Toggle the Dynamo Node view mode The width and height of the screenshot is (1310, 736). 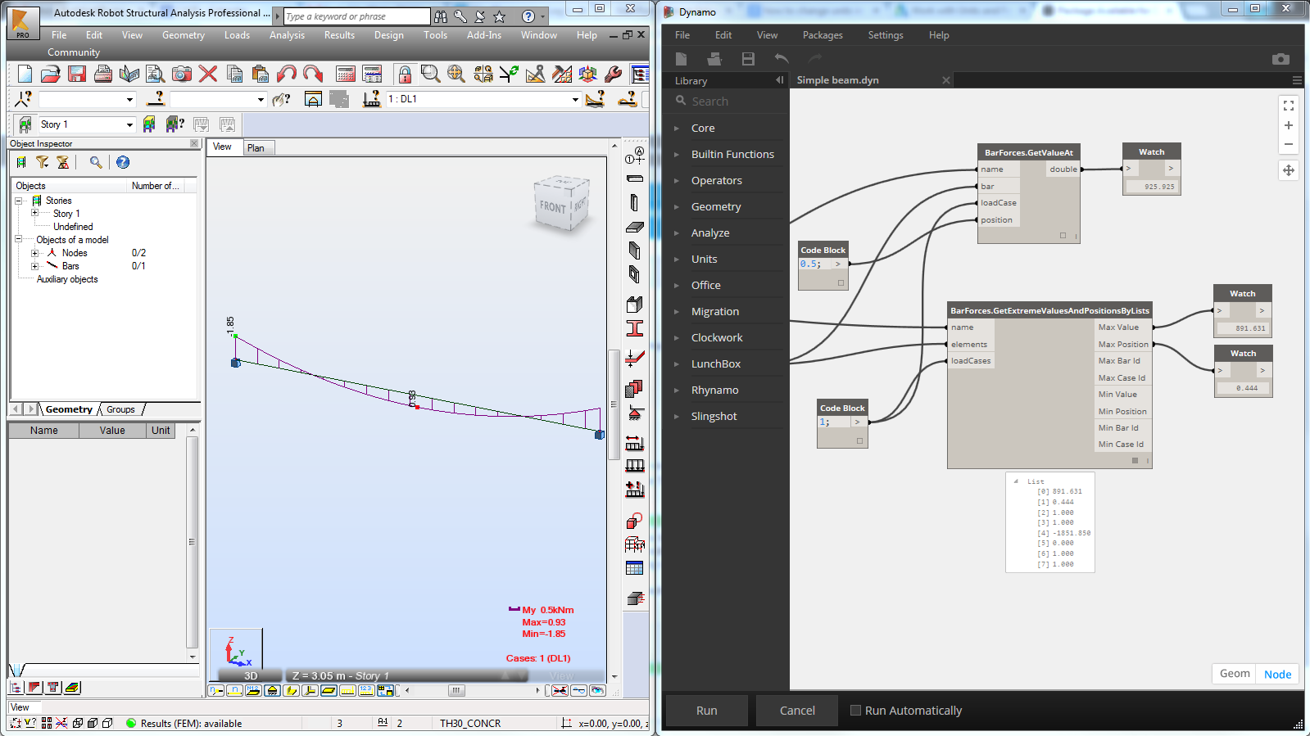pyautogui.click(x=1277, y=674)
